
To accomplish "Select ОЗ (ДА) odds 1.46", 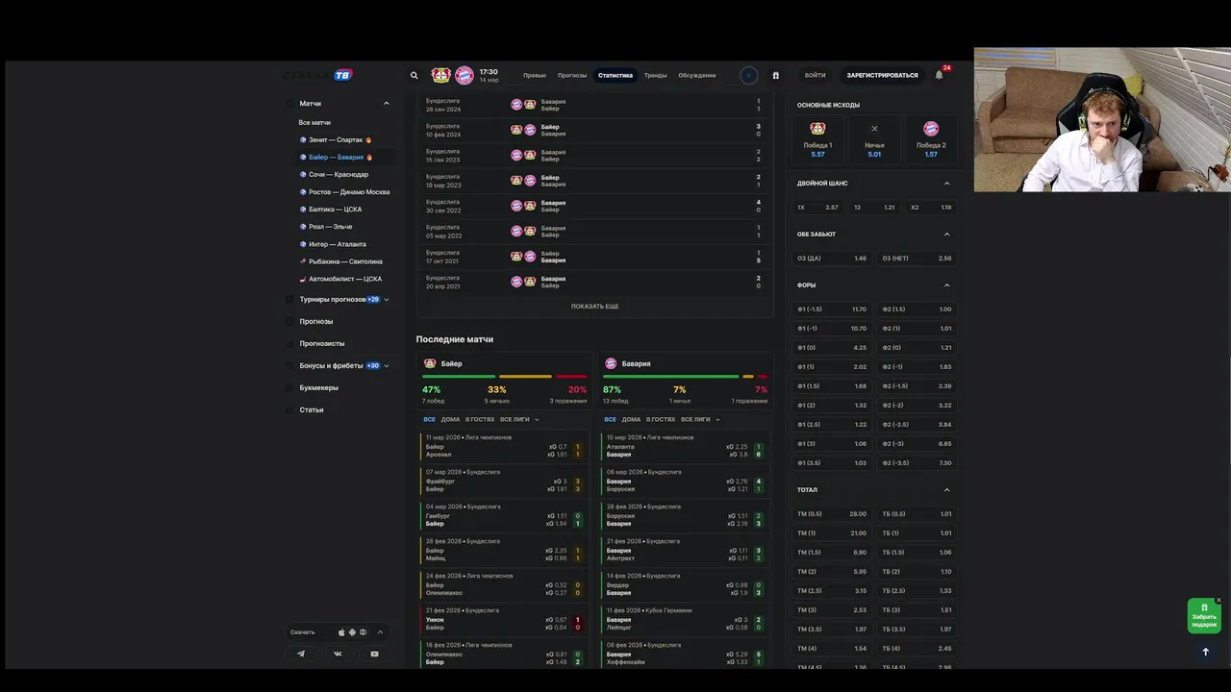I will click(832, 258).
